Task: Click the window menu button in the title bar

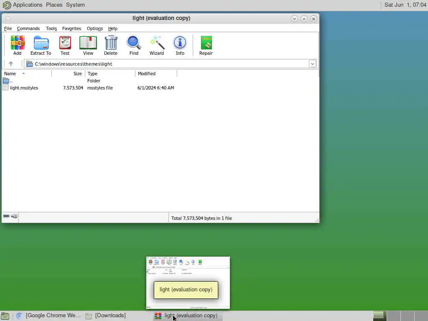Action: [8, 18]
